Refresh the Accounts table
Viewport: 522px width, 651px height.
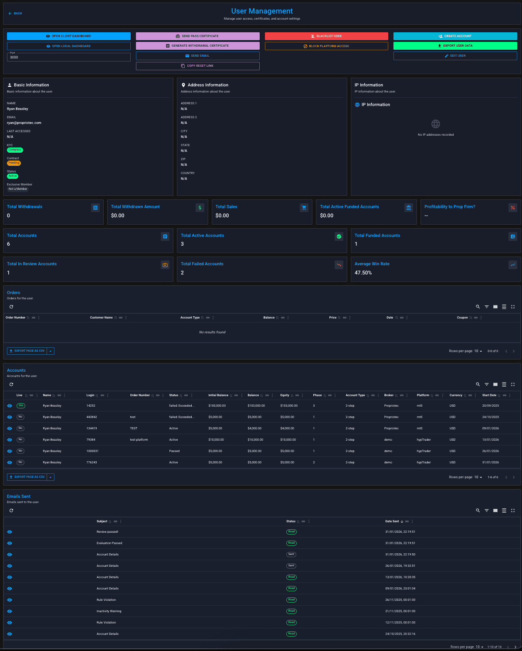coord(11,384)
